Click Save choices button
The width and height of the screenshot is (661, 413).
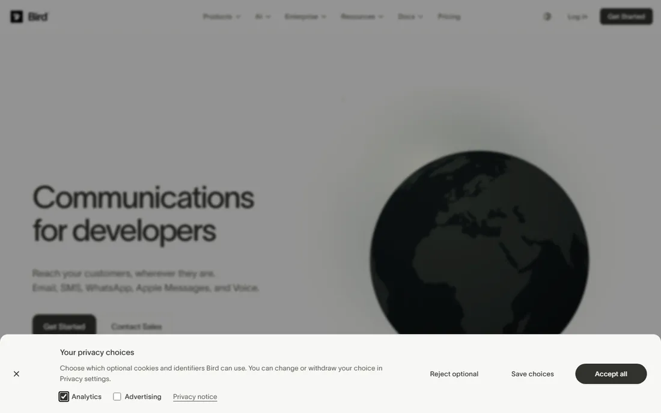pos(532,374)
